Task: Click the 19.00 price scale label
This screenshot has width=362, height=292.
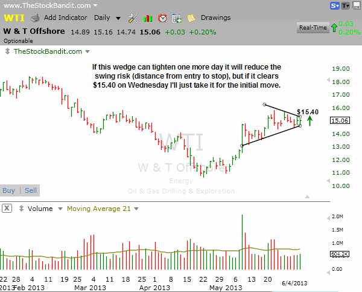Action: [341, 69]
